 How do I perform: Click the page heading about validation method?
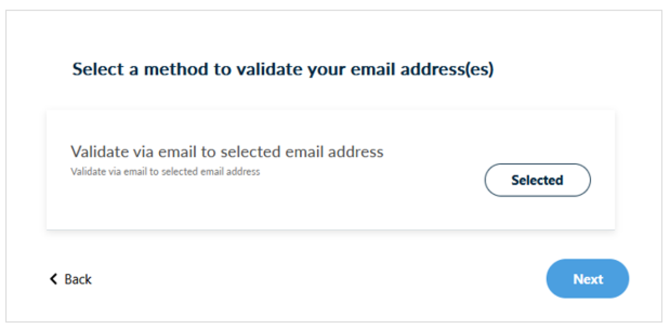(x=283, y=70)
